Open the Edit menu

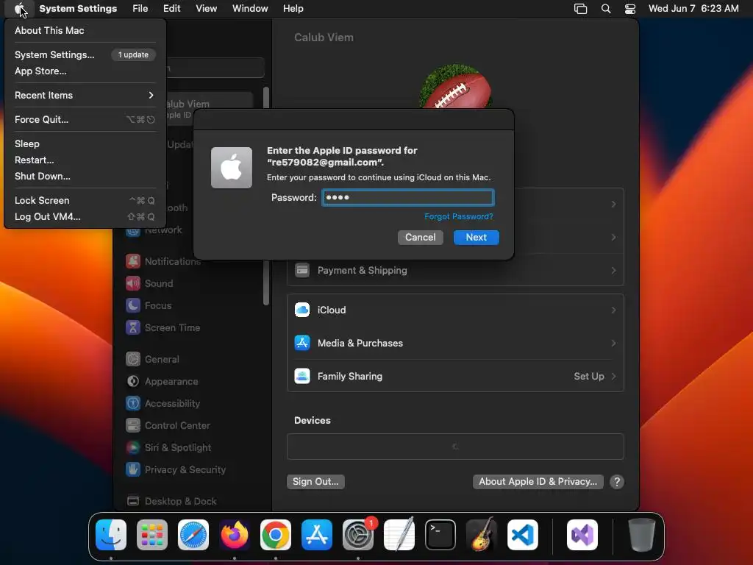coord(171,9)
